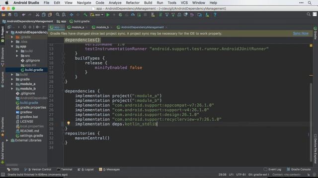Open the File menu
This screenshot has width=318, height=178.
tap(46, 3)
